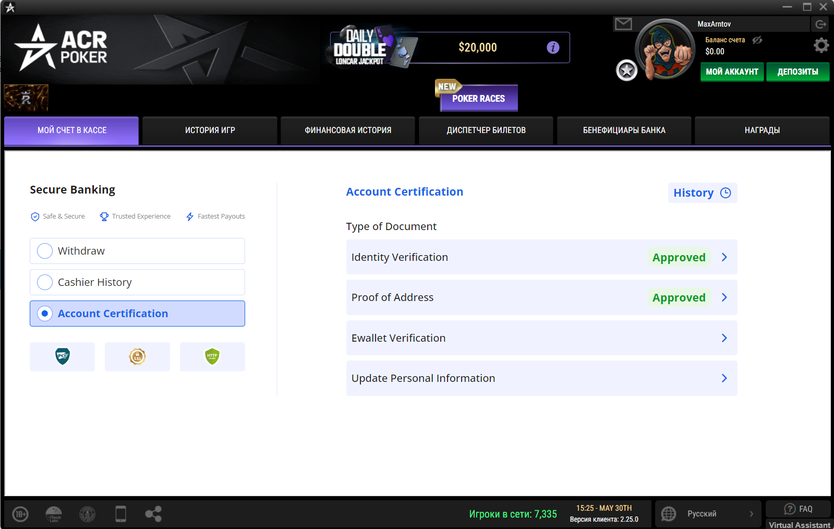Viewport: 834px width, 529px height.
Task: Open the mobile phone icon in footer
Action: (120, 514)
